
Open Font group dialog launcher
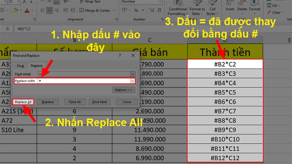pyautogui.click(x=34, y=19)
